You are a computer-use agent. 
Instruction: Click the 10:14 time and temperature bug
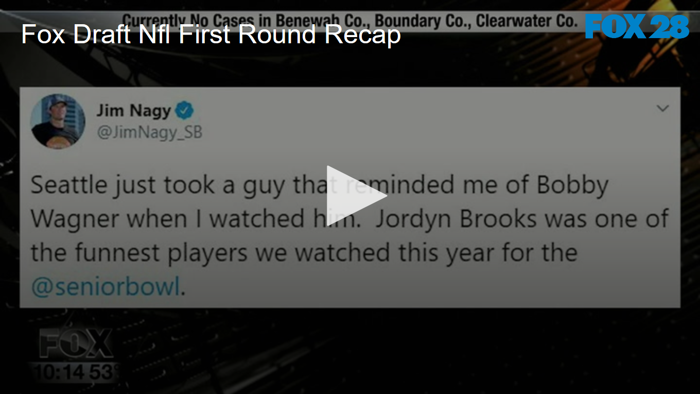click(74, 372)
